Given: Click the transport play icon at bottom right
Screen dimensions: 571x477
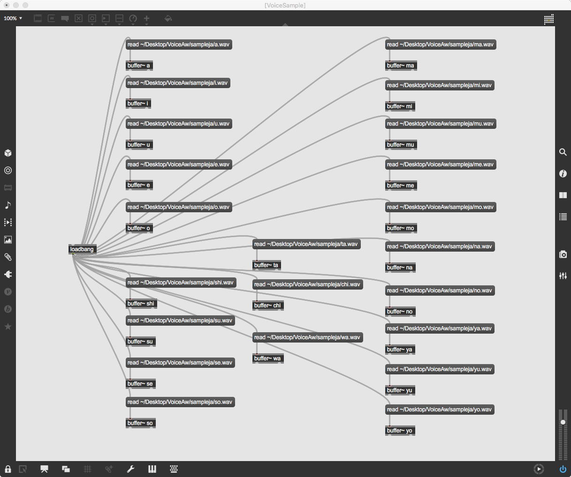Looking at the screenshot, I should [539, 469].
